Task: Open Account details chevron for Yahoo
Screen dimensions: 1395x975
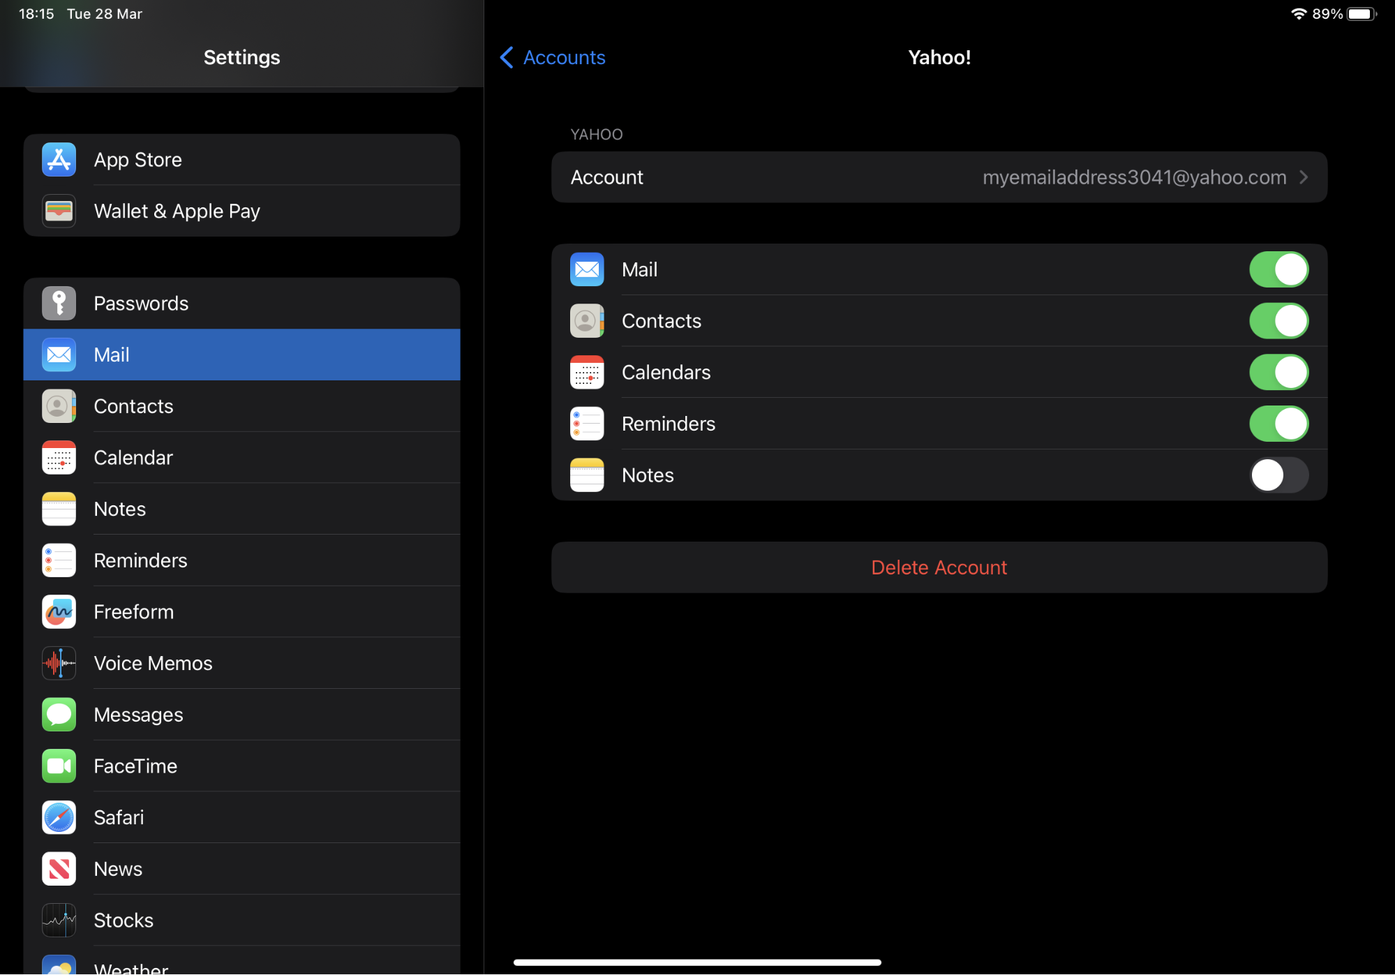Action: [1303, 177]
